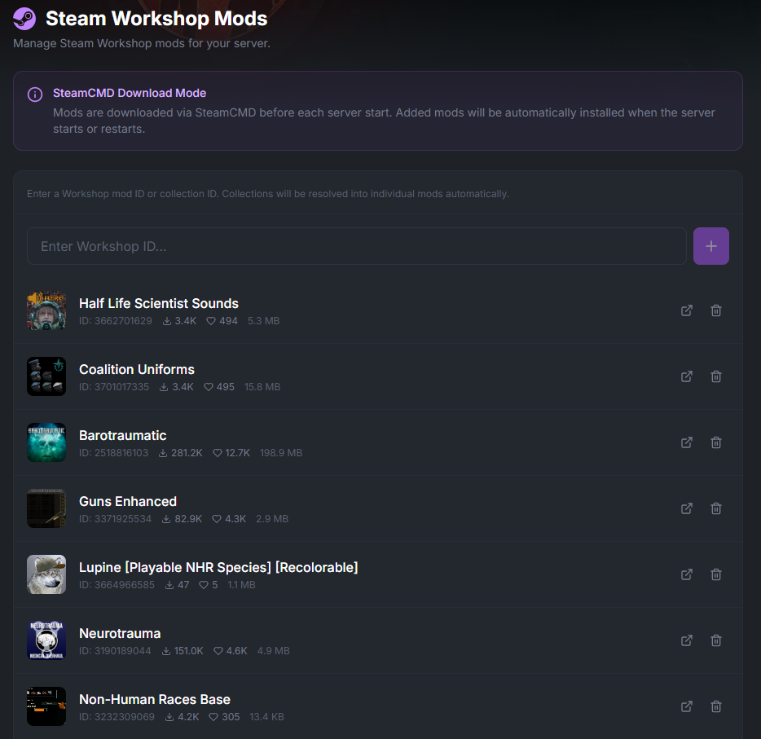Click the Non-Human Races Base thumbnail
The height and width of the screenshot is (739, 761).
coord(46,706)
